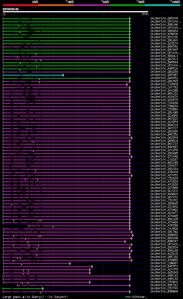
Task: Click the UniRef100_Q2TN86 hit label
Action: [x=164, y=188]
